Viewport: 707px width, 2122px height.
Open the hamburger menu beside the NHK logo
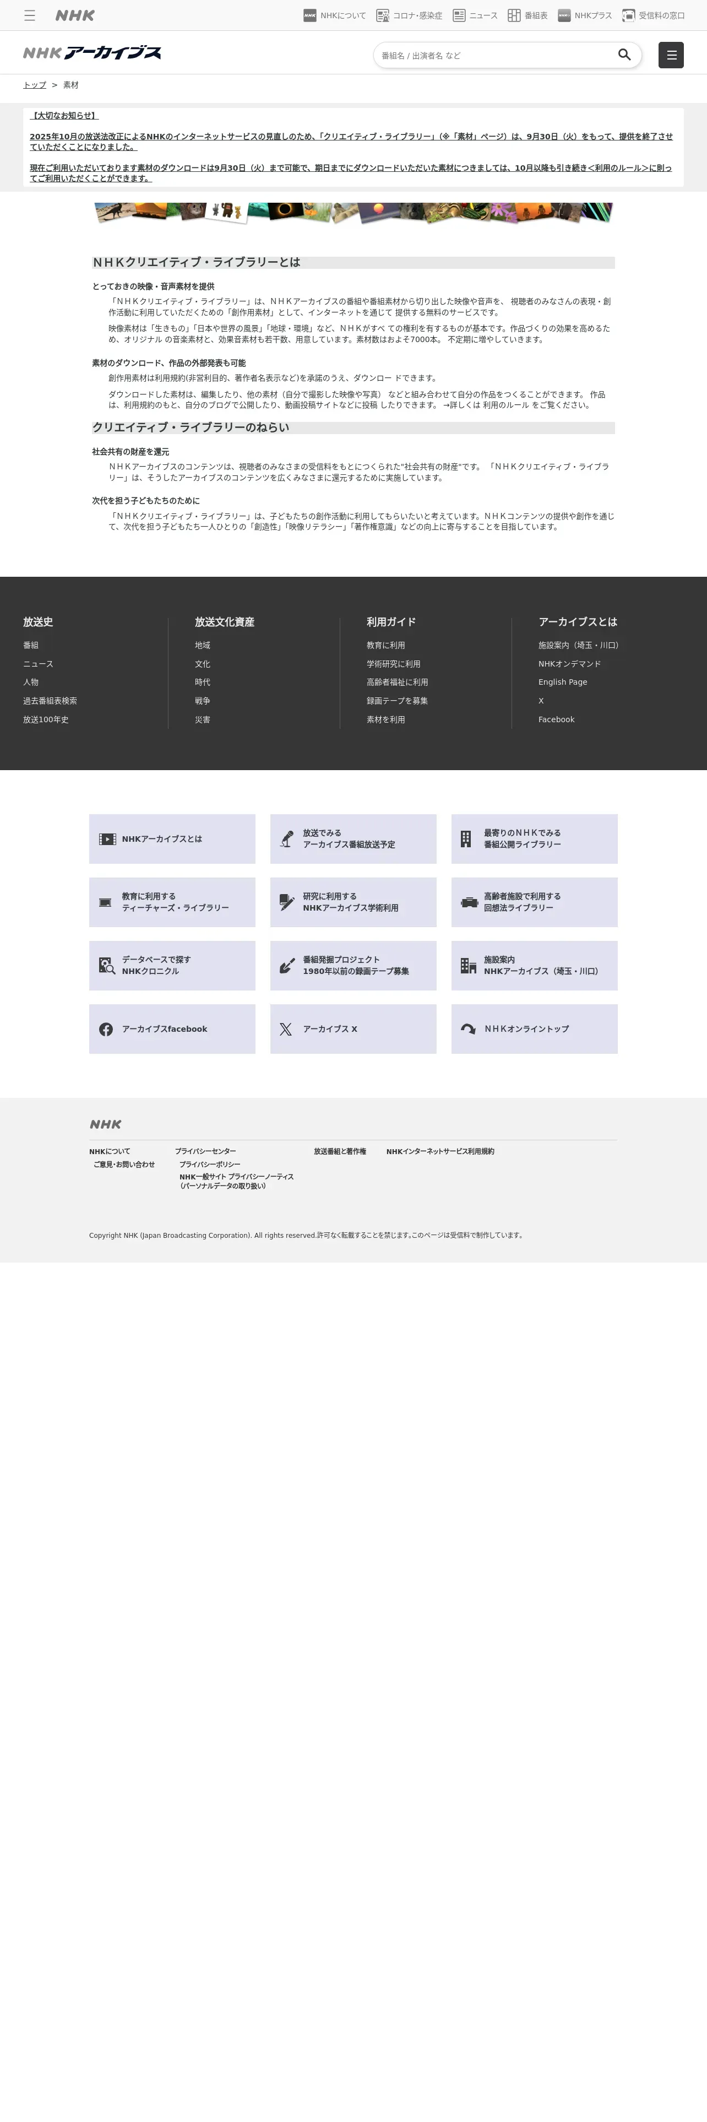click(30, 15)
